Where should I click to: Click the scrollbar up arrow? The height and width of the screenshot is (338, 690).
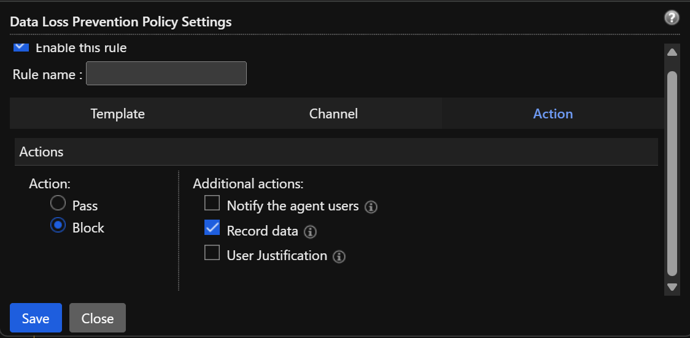coord(672,53)
